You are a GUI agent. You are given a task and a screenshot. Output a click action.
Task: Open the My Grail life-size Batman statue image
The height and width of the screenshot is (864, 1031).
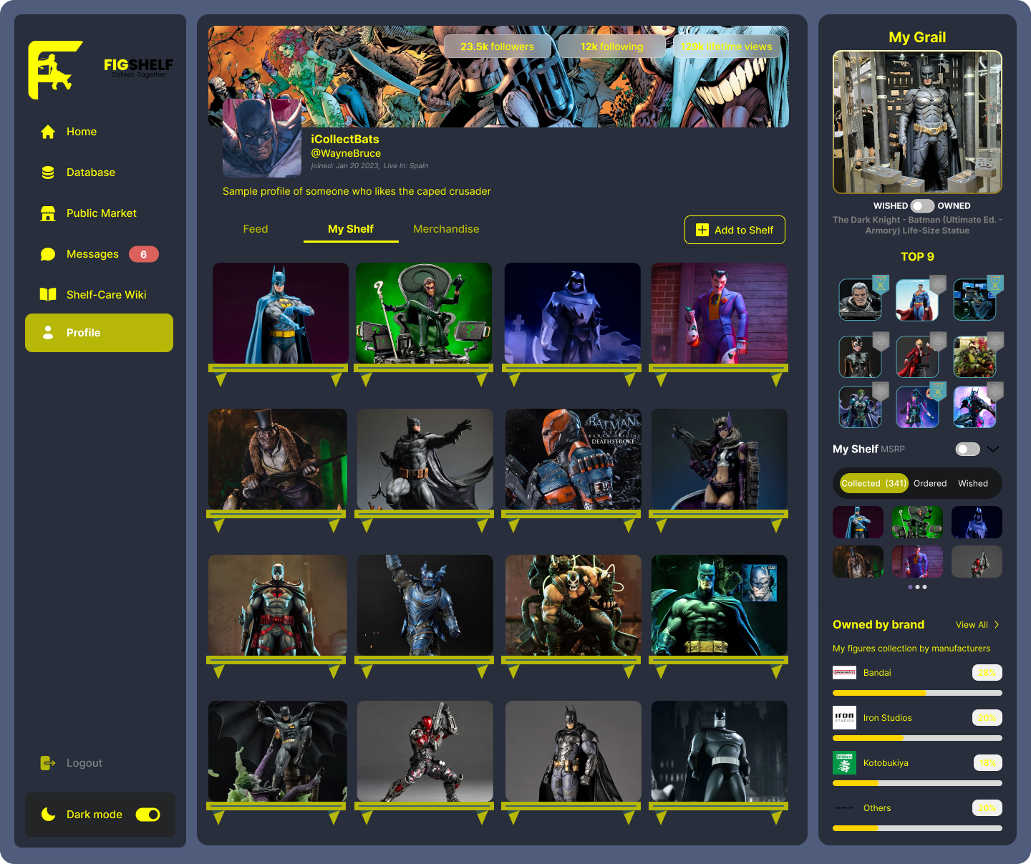[917, 122]
